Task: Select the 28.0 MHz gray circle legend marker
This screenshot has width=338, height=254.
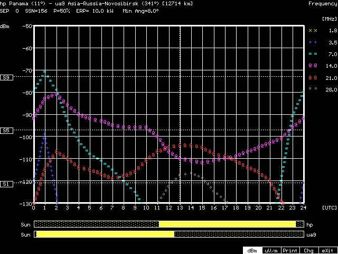Action: coord(313,88)
